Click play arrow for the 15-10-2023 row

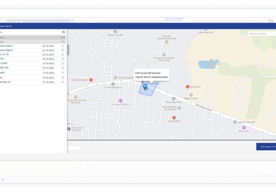(63, 82)
